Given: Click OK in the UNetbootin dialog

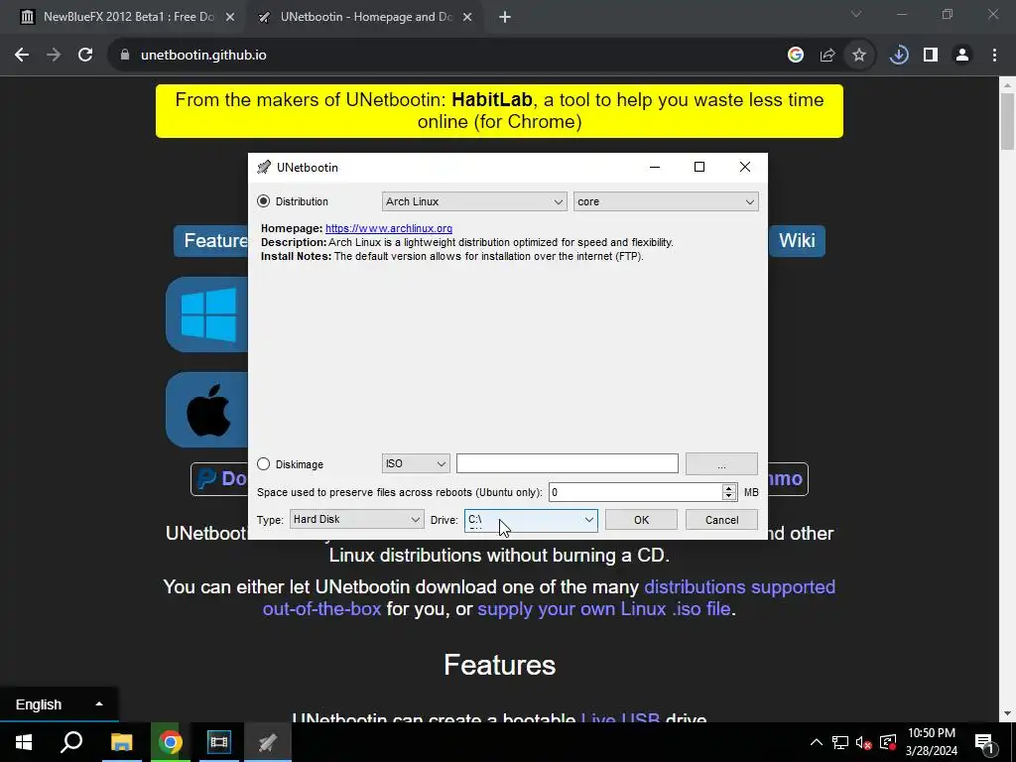Looking at the screenshot, I should click(641, 520).
